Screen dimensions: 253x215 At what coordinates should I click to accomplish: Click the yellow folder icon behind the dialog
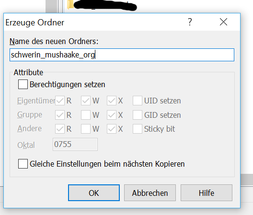pos(70,4)
